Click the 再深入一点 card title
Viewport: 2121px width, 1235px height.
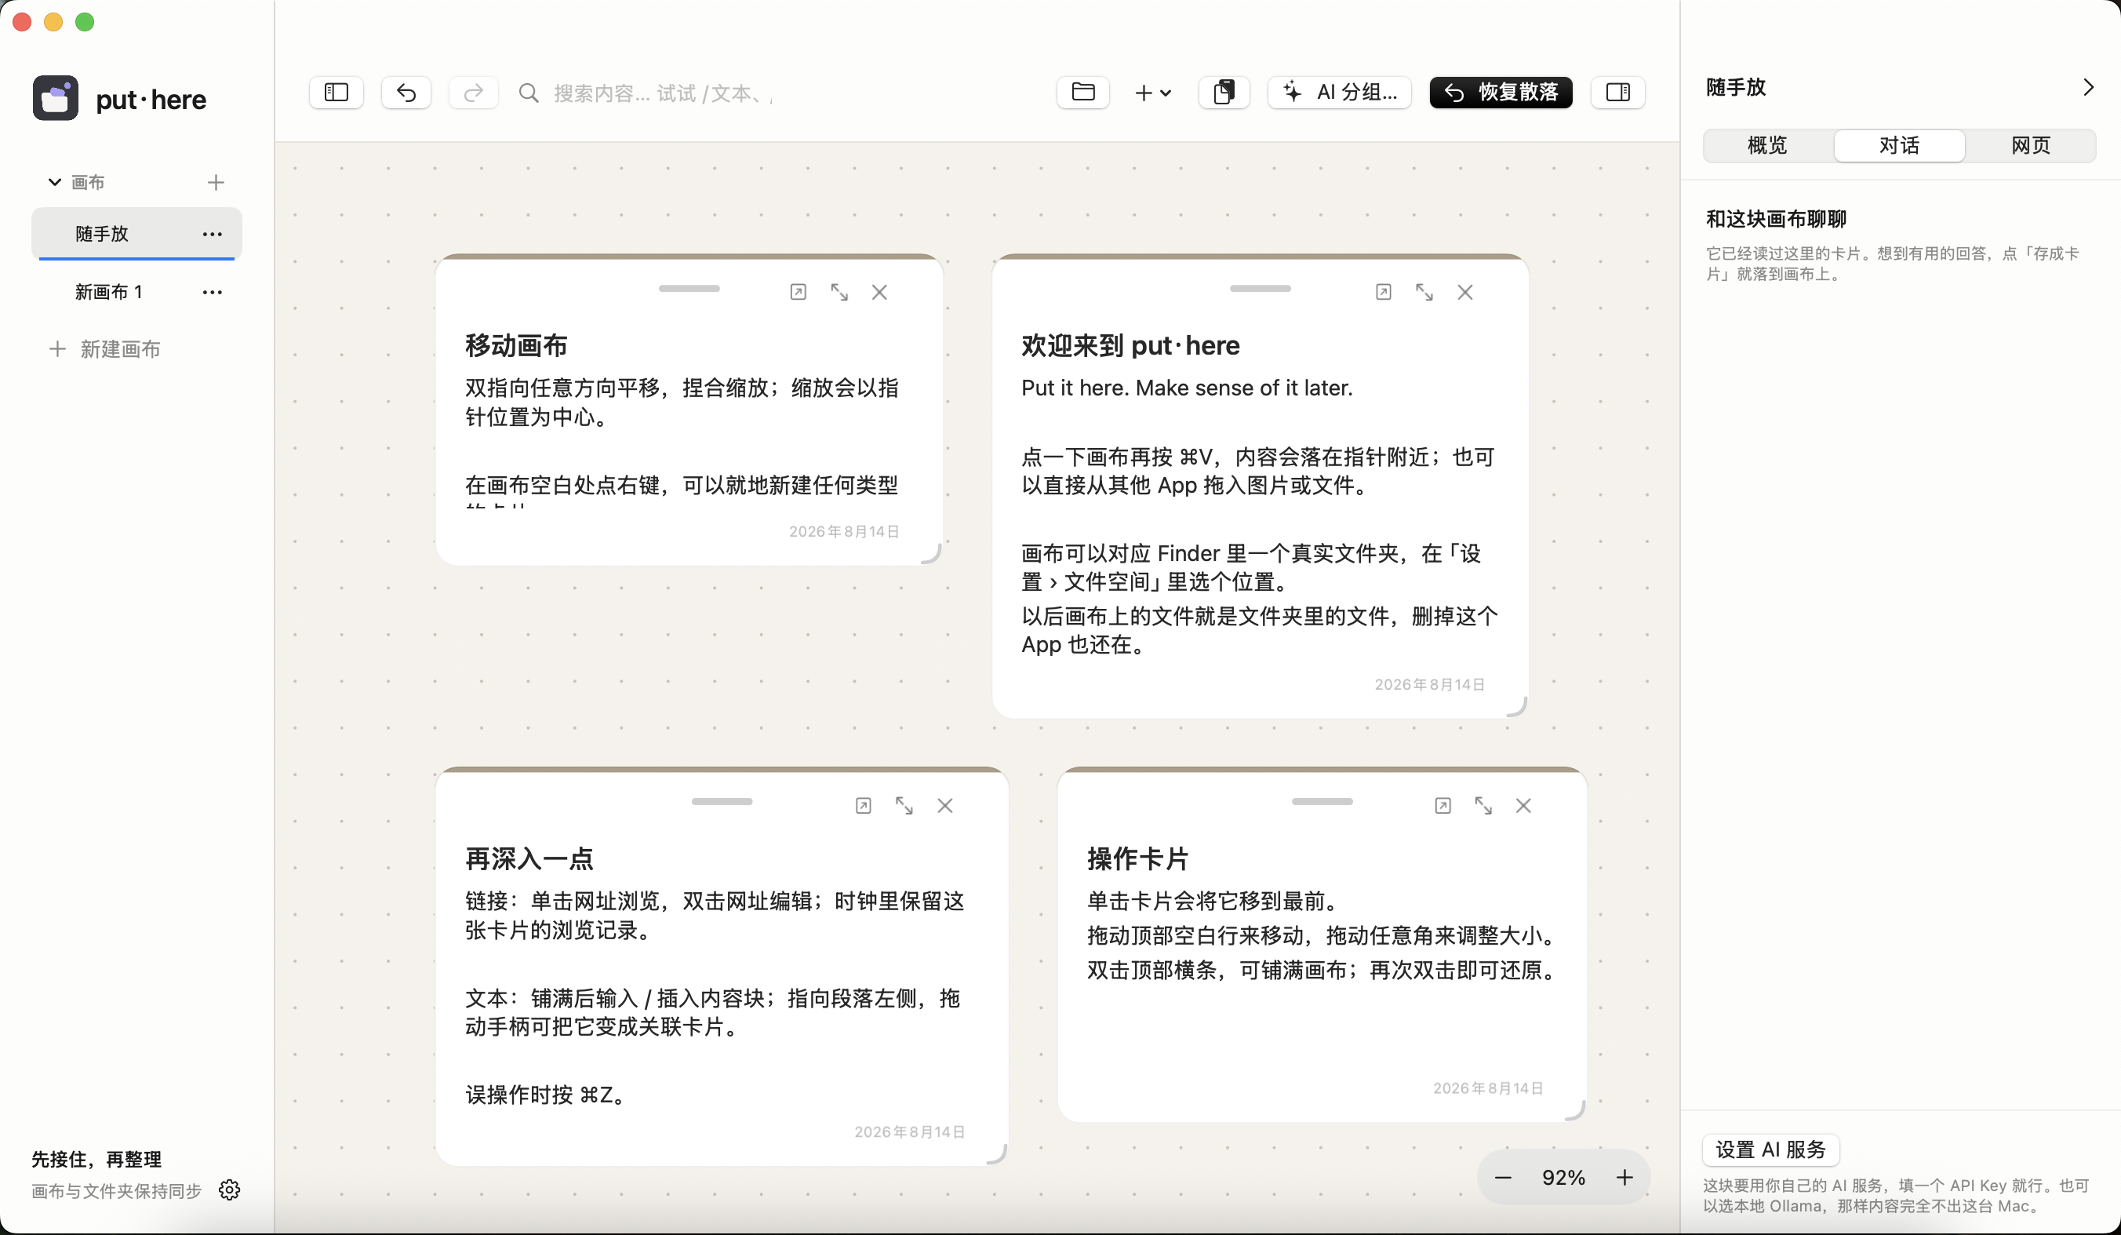529,858
